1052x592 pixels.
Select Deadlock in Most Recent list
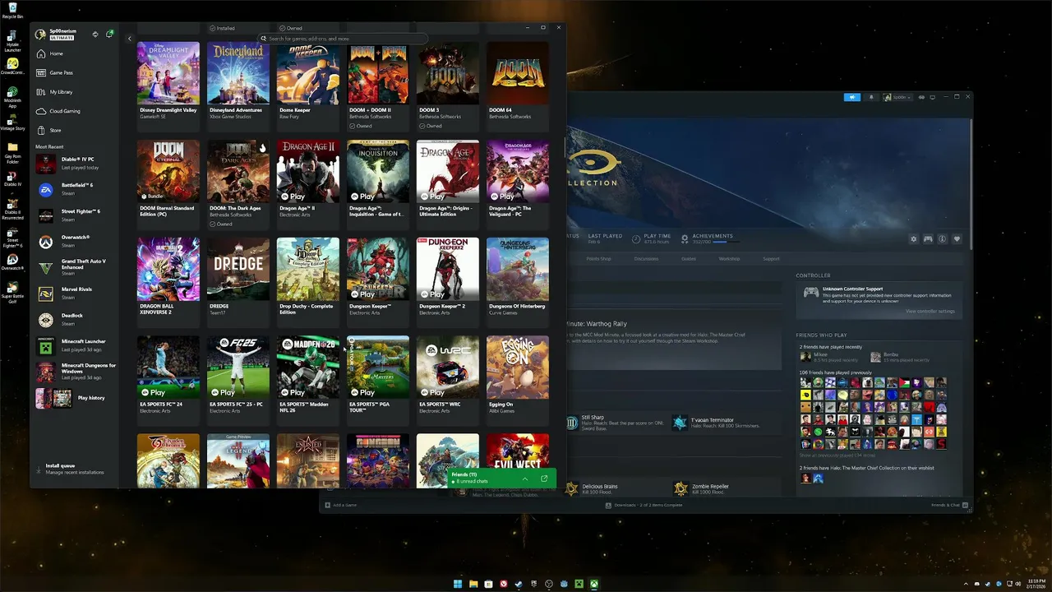pos(75,319)
